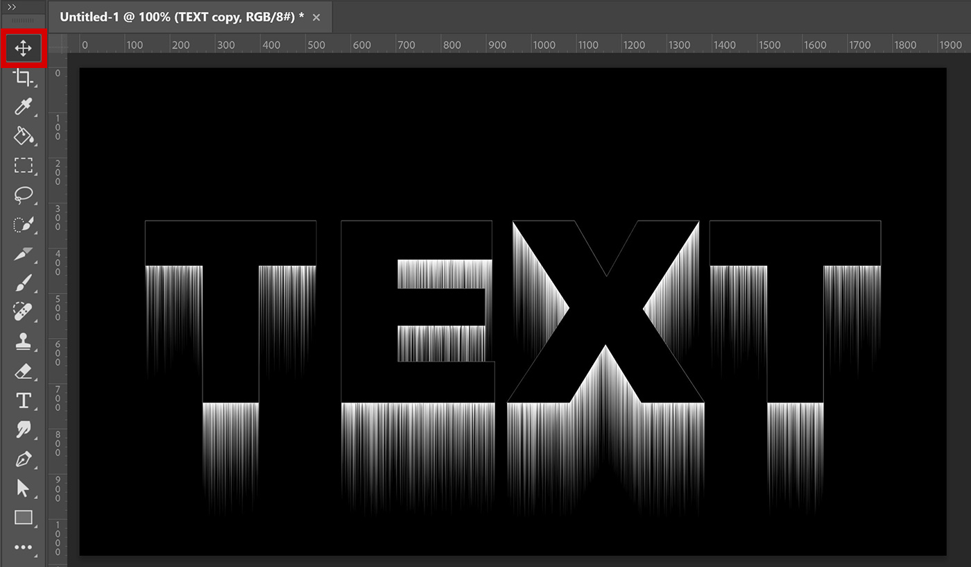Select the Pen tool
The width and height of the screenshot is (971, 567).
[23, 459]
